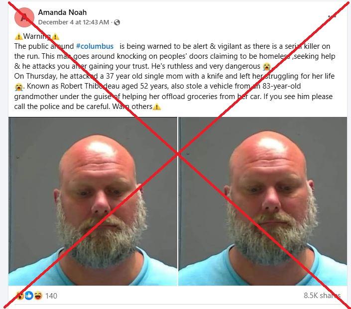The image size is (351, 309).
Task: Click the wow reaction icon
Action: (20, 296)
